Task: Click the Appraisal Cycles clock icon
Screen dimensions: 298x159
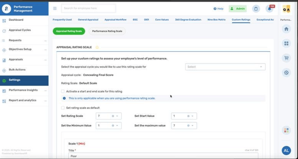Action: (4, 31)
